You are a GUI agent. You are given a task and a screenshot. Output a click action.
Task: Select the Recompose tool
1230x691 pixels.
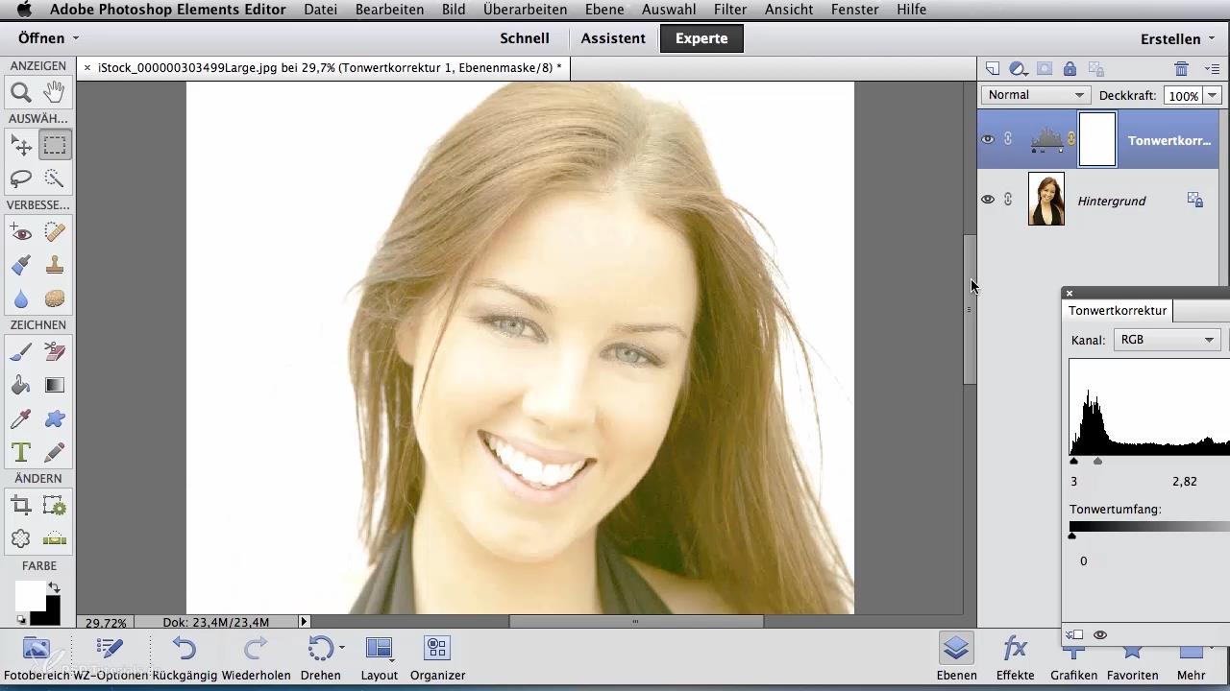click(55, 506)
